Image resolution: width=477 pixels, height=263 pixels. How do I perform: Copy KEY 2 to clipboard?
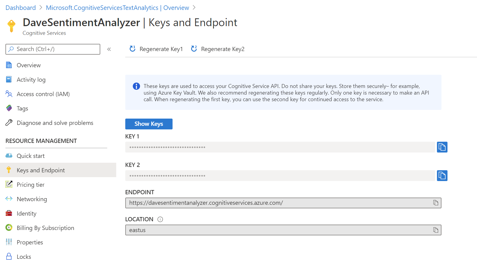(442, 176)
